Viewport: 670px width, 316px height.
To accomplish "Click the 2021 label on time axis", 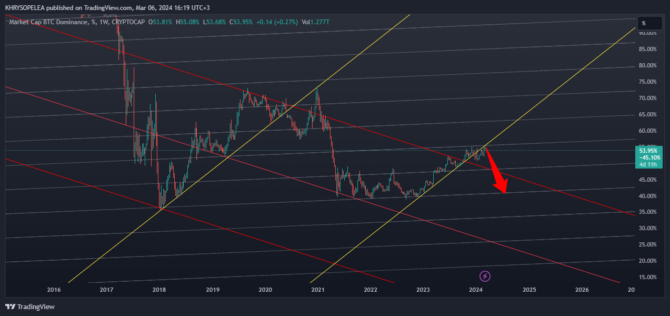I will point(317,290).
